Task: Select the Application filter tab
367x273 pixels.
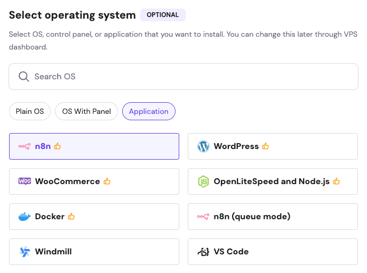Action: point(149,111)
